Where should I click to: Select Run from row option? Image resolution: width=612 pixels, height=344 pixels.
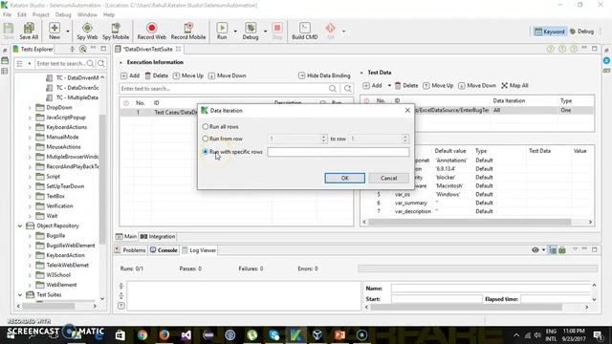tap(206, 139)
